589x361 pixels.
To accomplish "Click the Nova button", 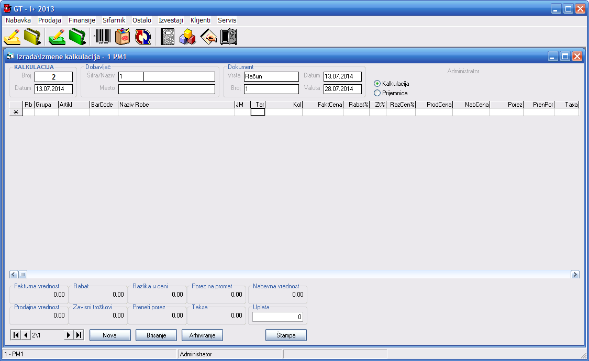I will 109,335.
